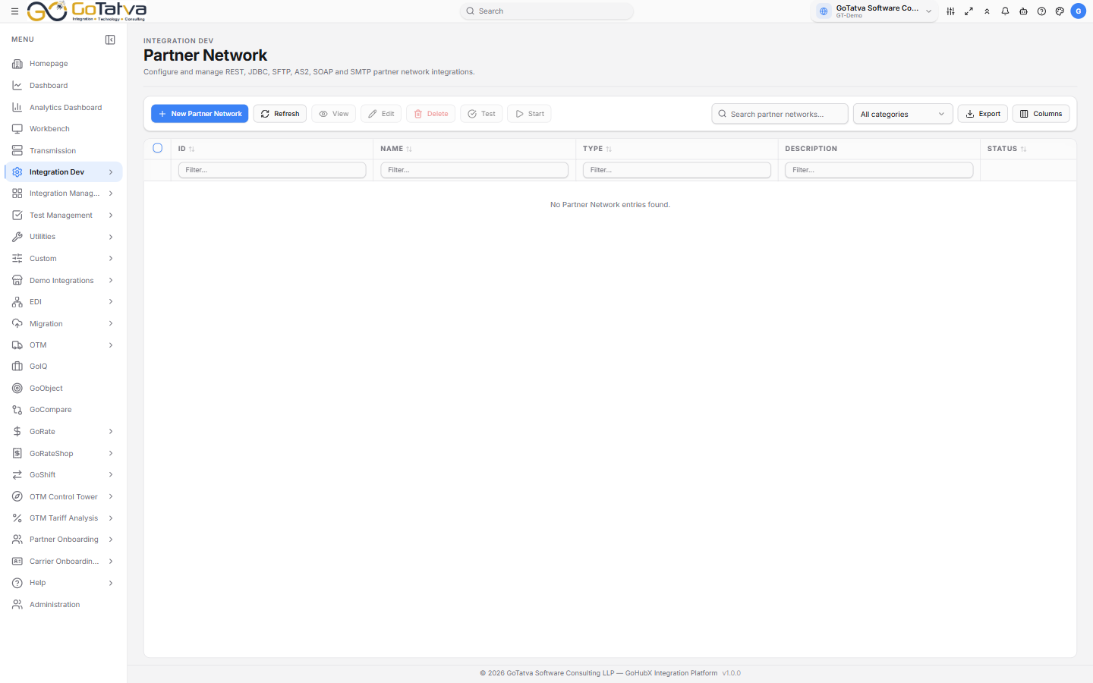Viewport: 1093px width, 683px height.
Task: Open the Help menu item in the sidebar
Action: click(x=64, y=583)
